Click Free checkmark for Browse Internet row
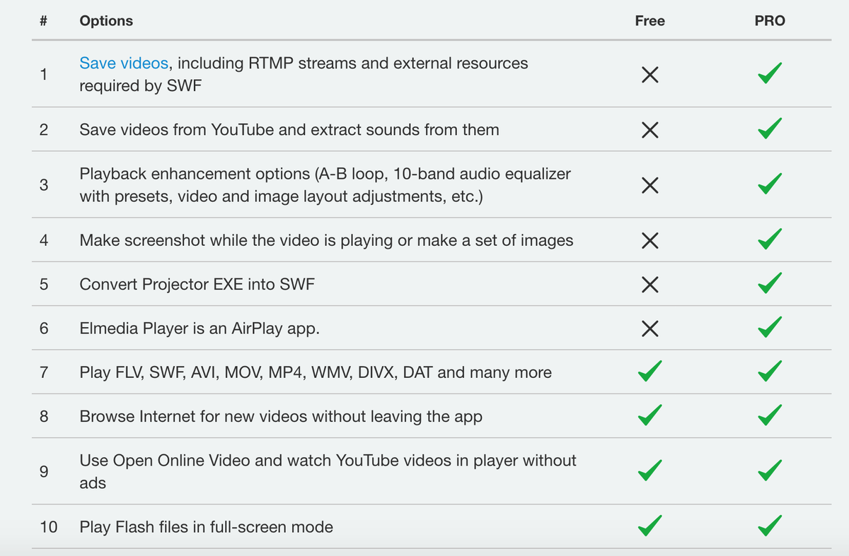Screen dimensions: 849x556 click(x=650, y=416)
